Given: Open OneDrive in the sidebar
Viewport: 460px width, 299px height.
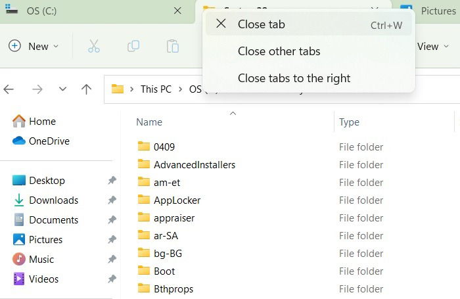Looking at the screenshot, I should click(x=41, y=141).
